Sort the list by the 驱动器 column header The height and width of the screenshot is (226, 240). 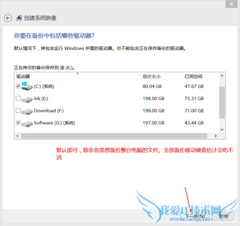[78, 77]
